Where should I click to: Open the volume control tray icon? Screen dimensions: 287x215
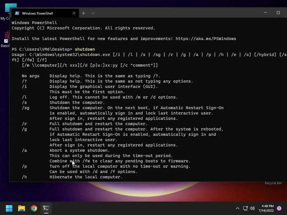pos(252,208)
